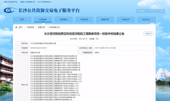Image resolution: width=170 pixels, height=101 pixels.
Task: Open 土建设计项目一标段中标结果公告 link
Action: coord(55,65)
